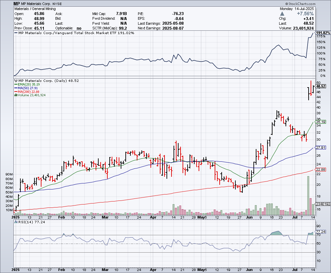
Task: Click the Next Earnings date 2025-08-07
Action: click(173, 28)
